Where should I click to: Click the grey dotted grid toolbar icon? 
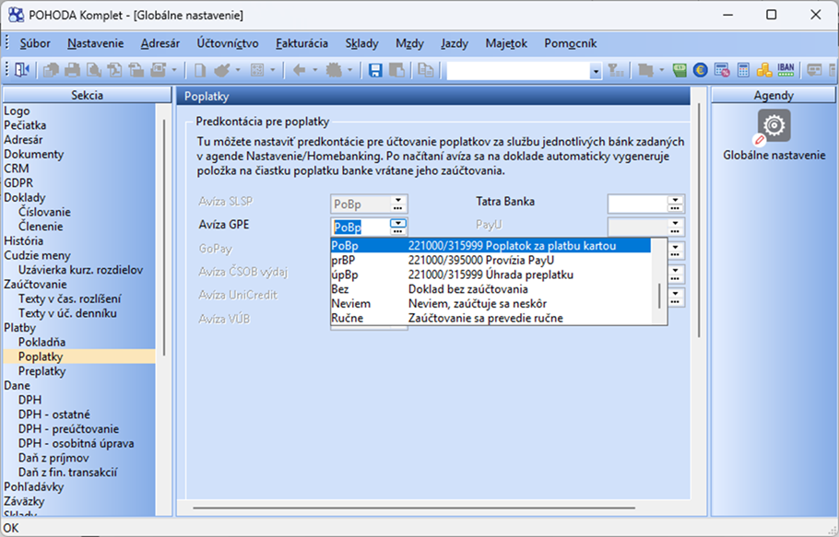257,70
